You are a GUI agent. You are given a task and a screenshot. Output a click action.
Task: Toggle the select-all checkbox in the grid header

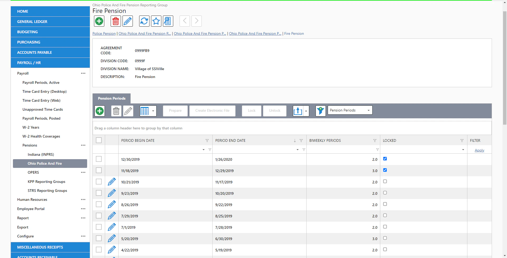(x=98, y=140)
